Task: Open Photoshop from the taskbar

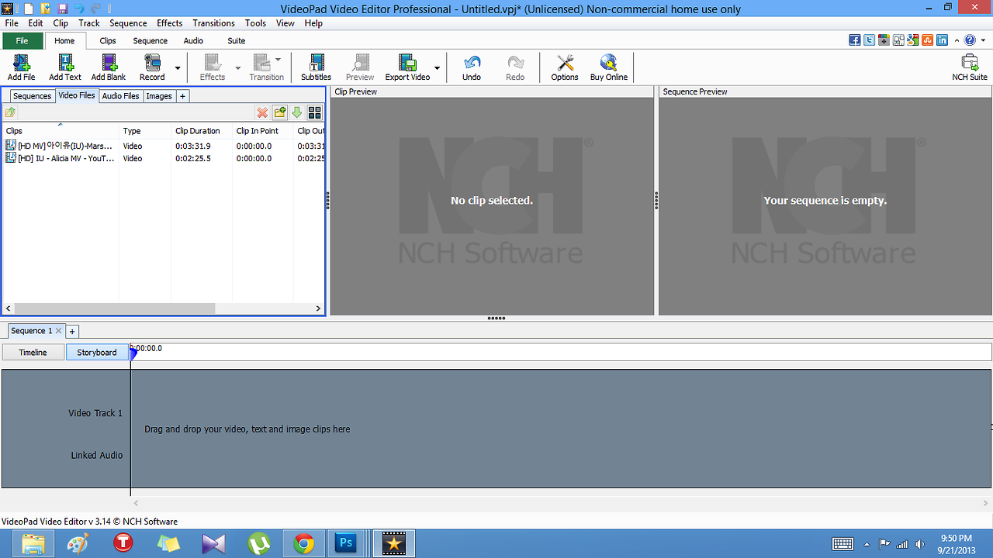Action: click(x=345, y=543)
